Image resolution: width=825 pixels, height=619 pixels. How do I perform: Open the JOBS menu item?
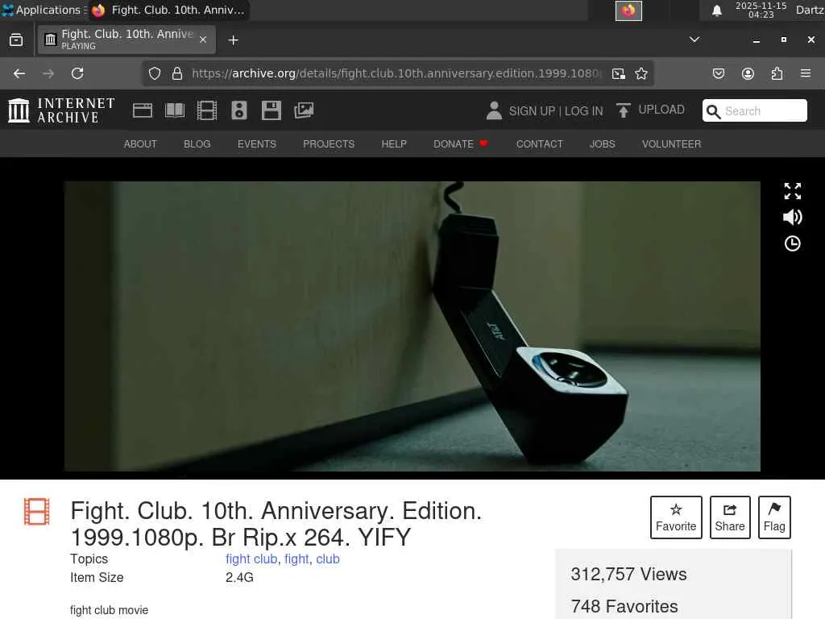point(603,143)
